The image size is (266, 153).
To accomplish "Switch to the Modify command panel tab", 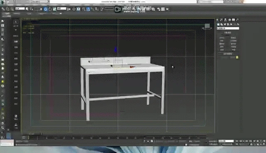I will click(221, 20).
